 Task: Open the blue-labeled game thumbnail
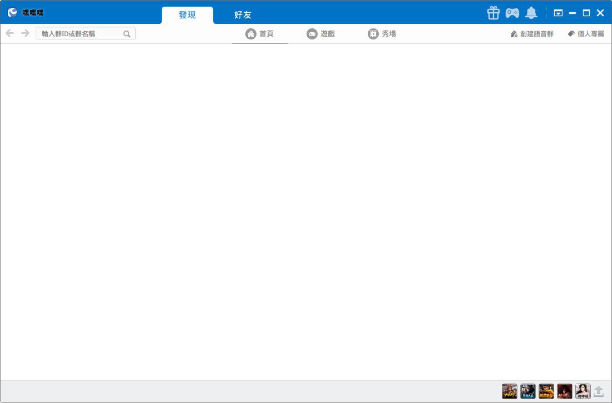pyautogui.click(x=527, y=391)
